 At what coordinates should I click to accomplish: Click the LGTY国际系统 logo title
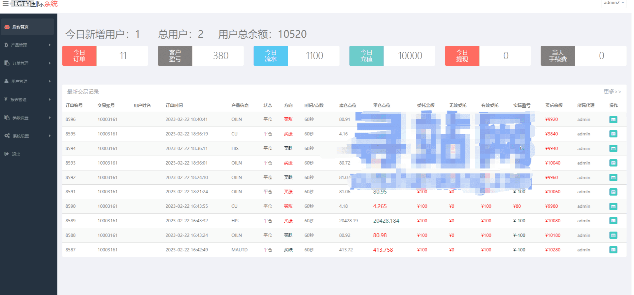pos(35,4)
